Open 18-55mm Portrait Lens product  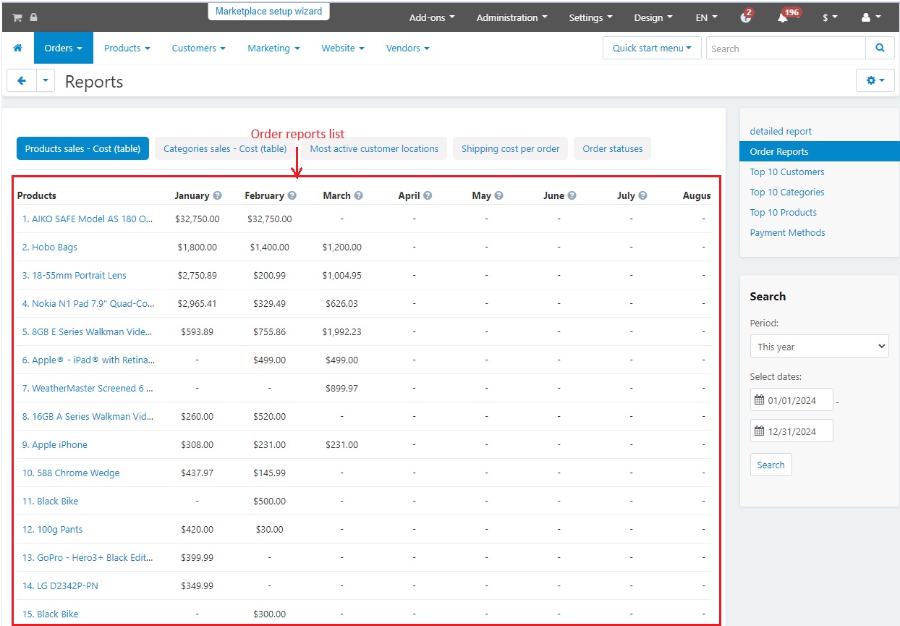[x=74, y=275]
